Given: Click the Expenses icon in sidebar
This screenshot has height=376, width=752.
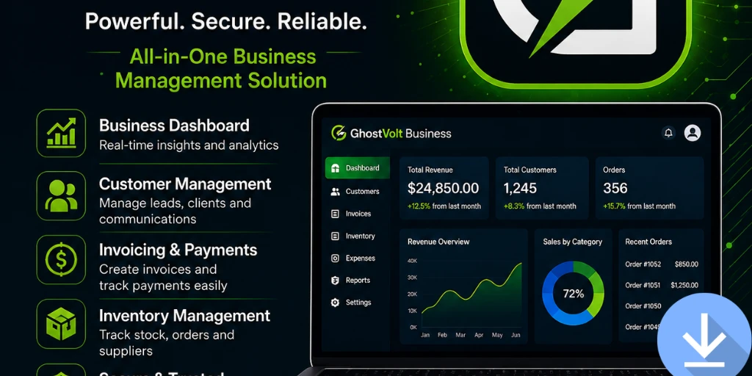Looking at the screenshot, I should point(335,258).
